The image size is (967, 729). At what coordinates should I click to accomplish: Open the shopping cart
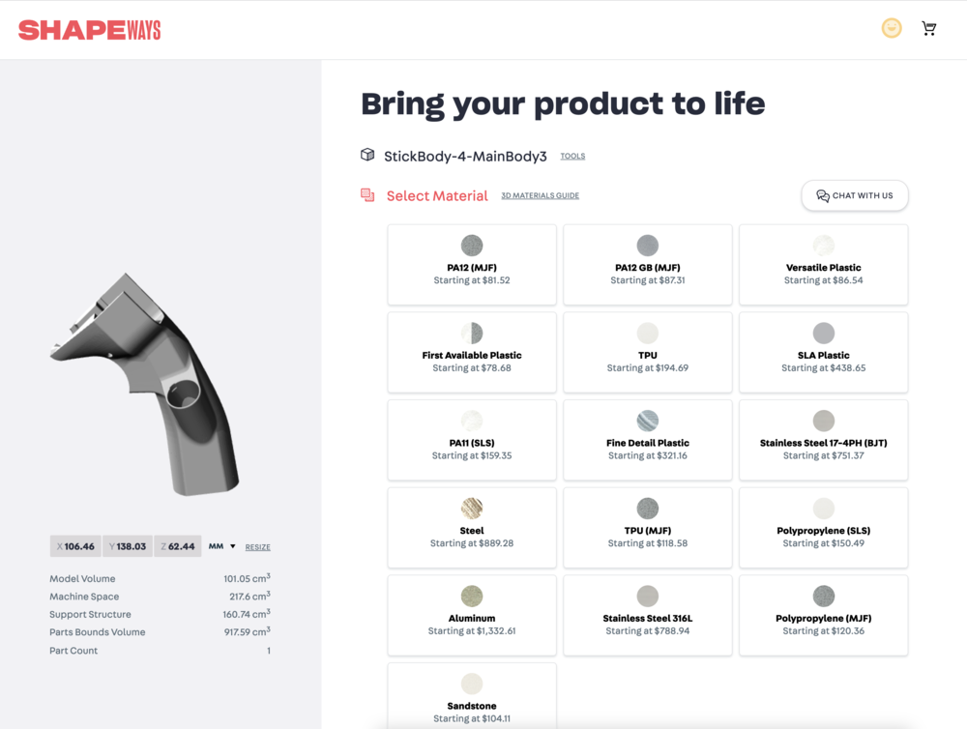click(929, 29)
